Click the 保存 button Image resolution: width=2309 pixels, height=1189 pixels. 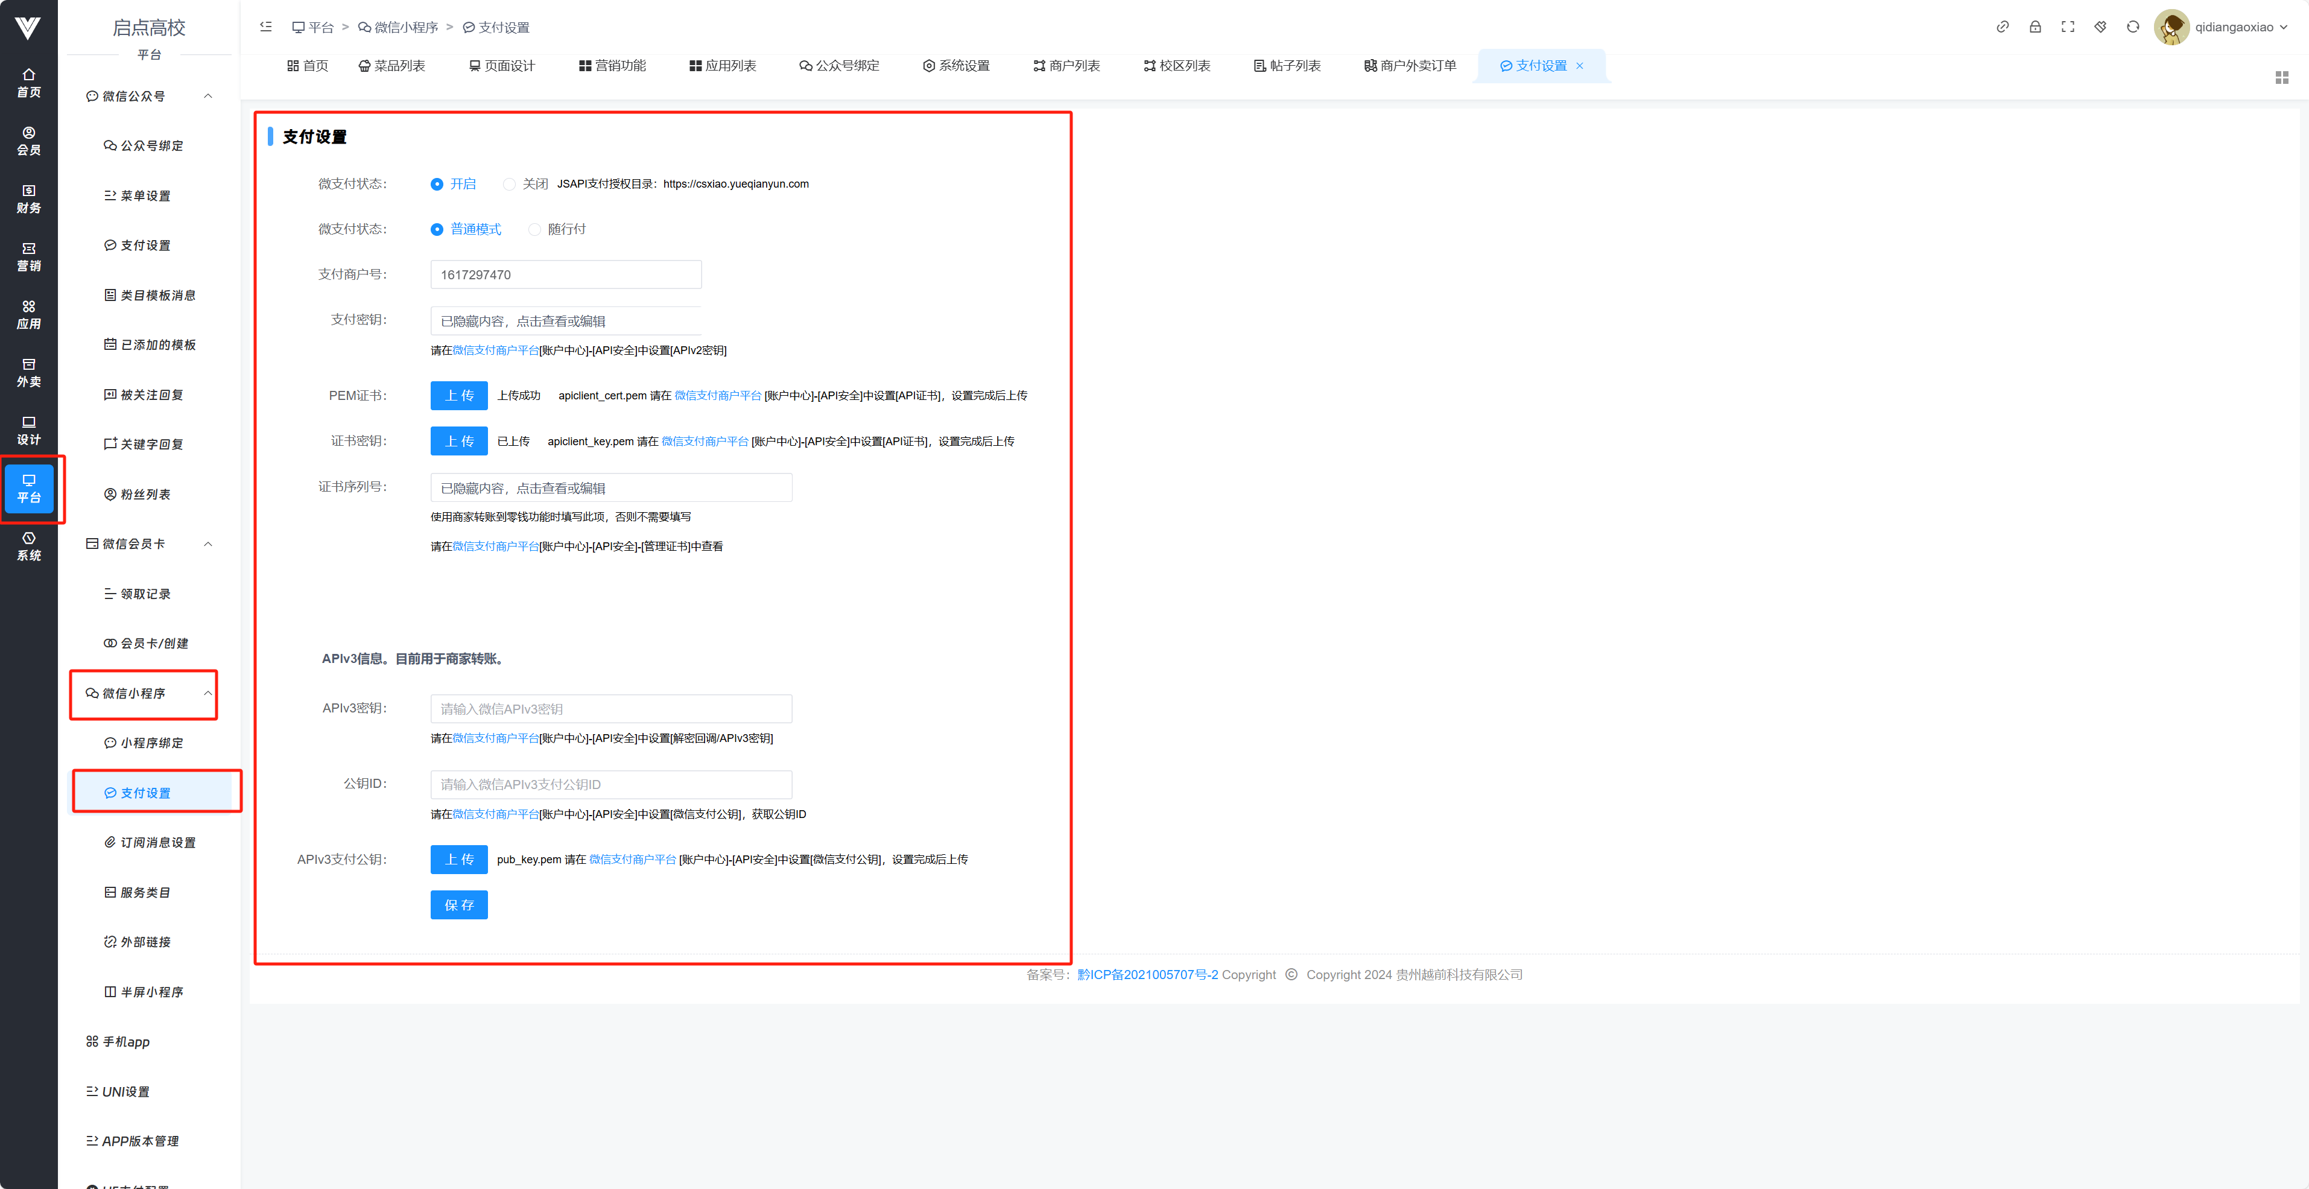pyautogui.click(x=459, y=905)
